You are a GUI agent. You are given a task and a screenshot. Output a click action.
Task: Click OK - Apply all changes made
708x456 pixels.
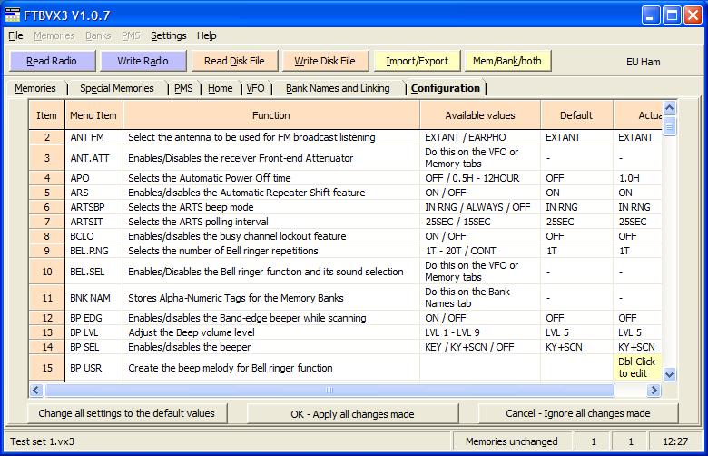[352, 413]
